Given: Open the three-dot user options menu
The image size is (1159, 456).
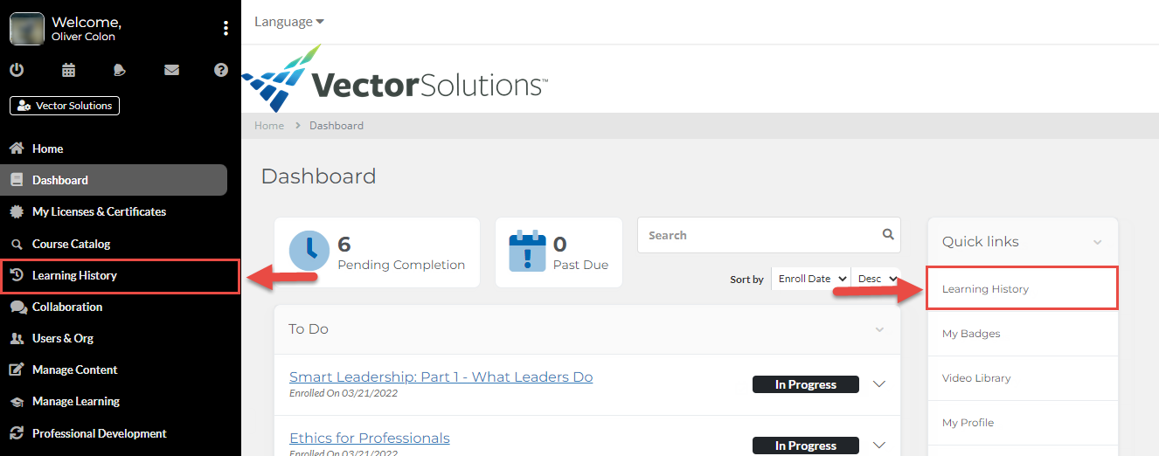Looking at the screenshot, I should click(226, 29).
